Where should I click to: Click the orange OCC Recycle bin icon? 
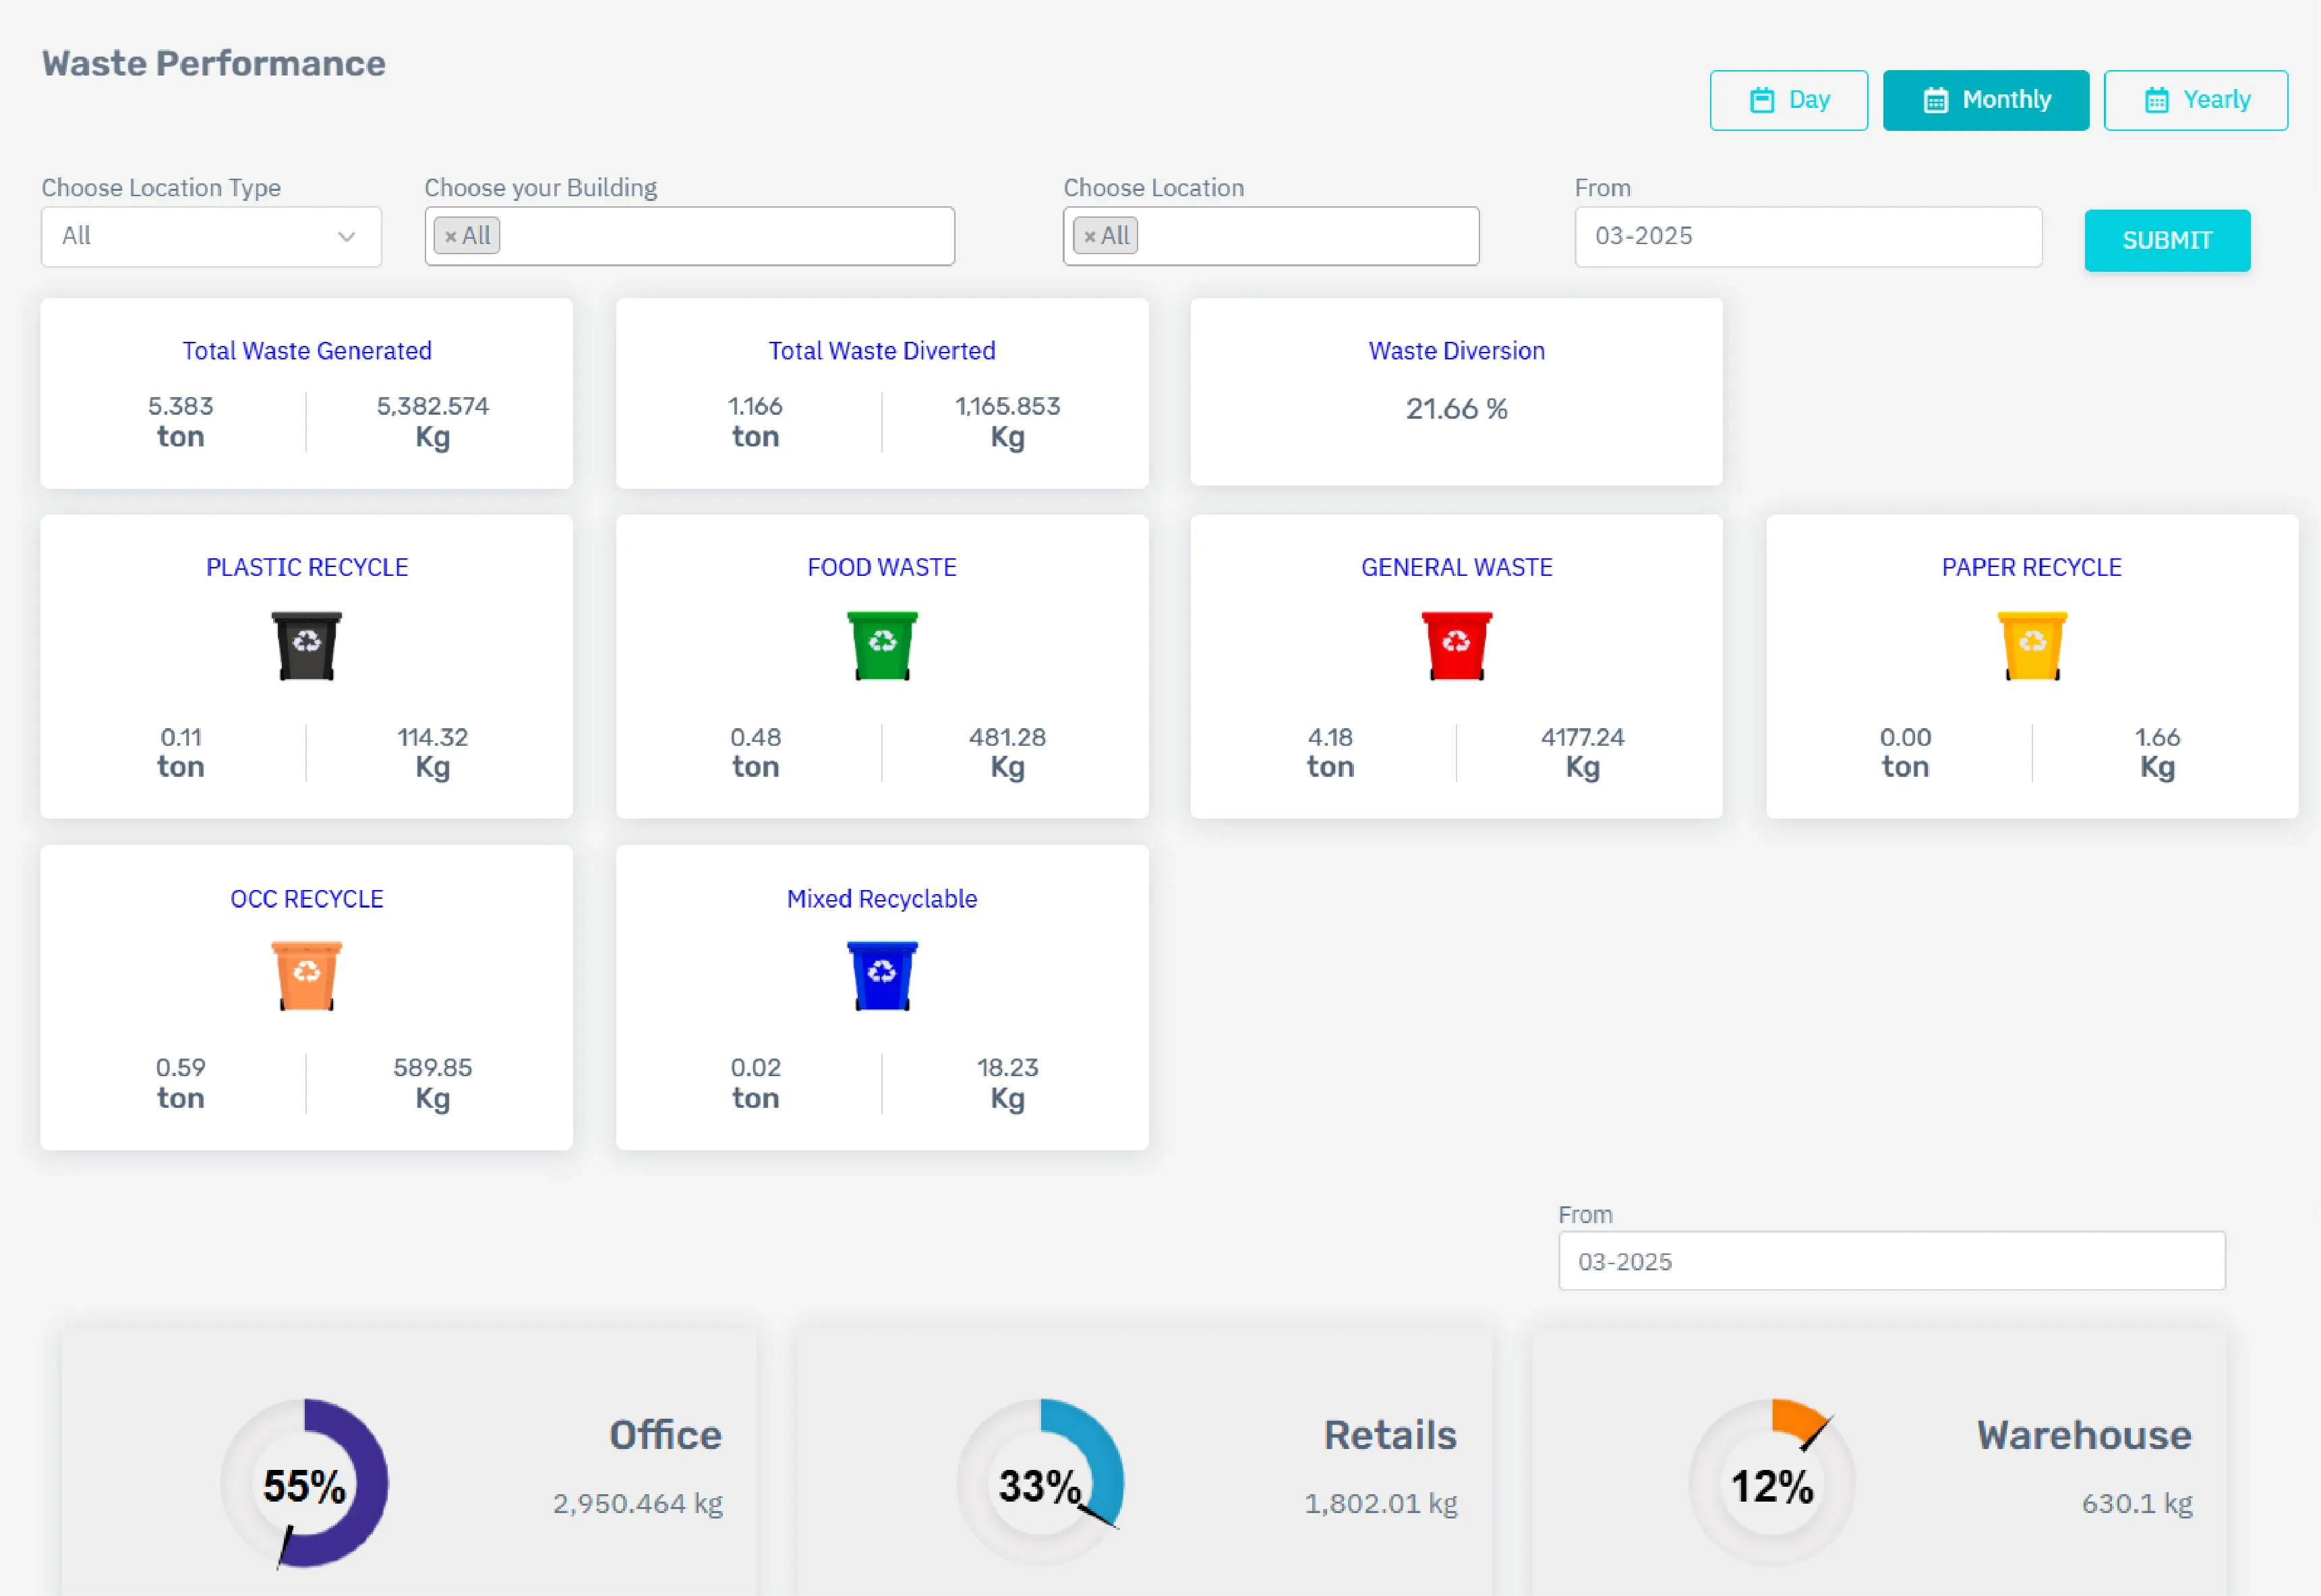(307, 976)
